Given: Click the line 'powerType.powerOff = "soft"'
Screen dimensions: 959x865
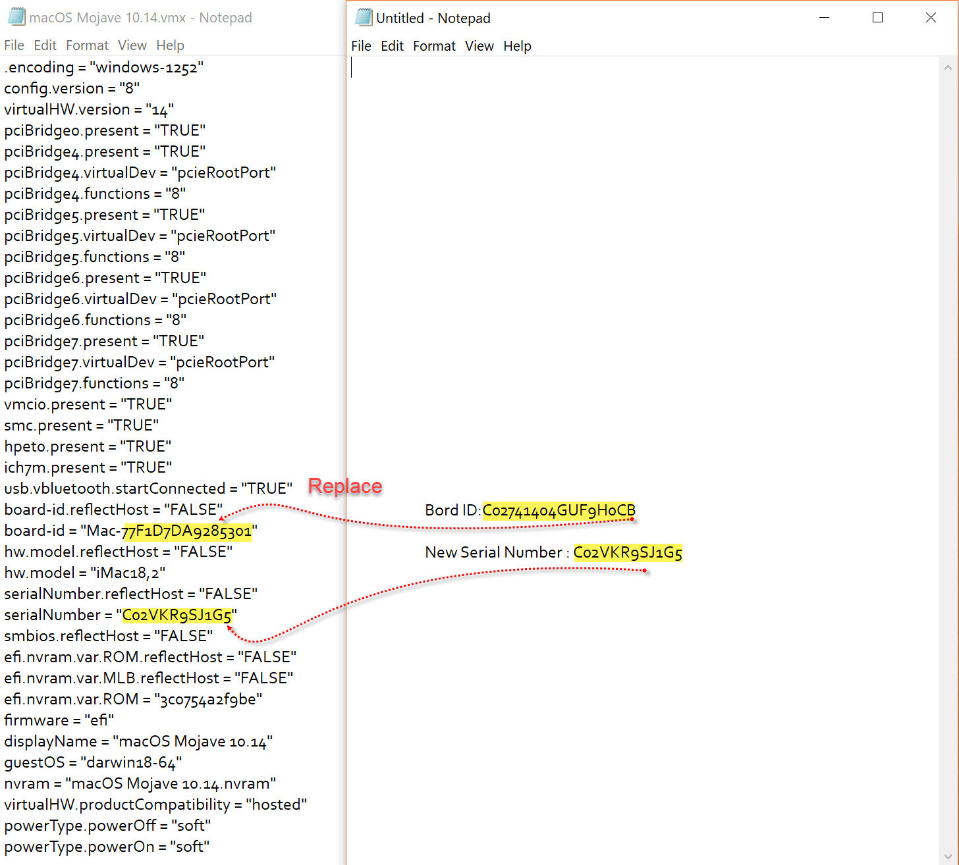Looking at the screenshot, I should (x=107, y=826).
